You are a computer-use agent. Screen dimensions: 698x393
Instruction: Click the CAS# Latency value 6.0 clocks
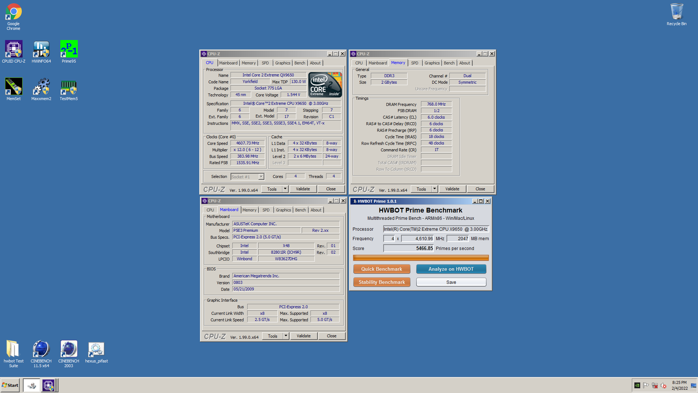[x=436, y=117]
